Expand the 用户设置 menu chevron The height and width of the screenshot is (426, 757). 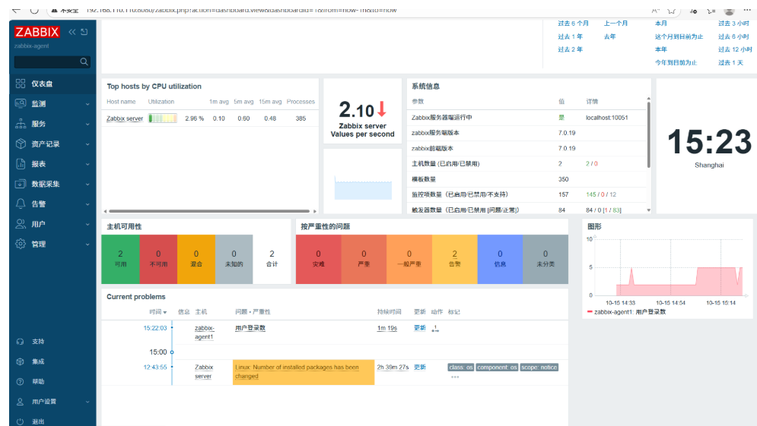point(87,402)
